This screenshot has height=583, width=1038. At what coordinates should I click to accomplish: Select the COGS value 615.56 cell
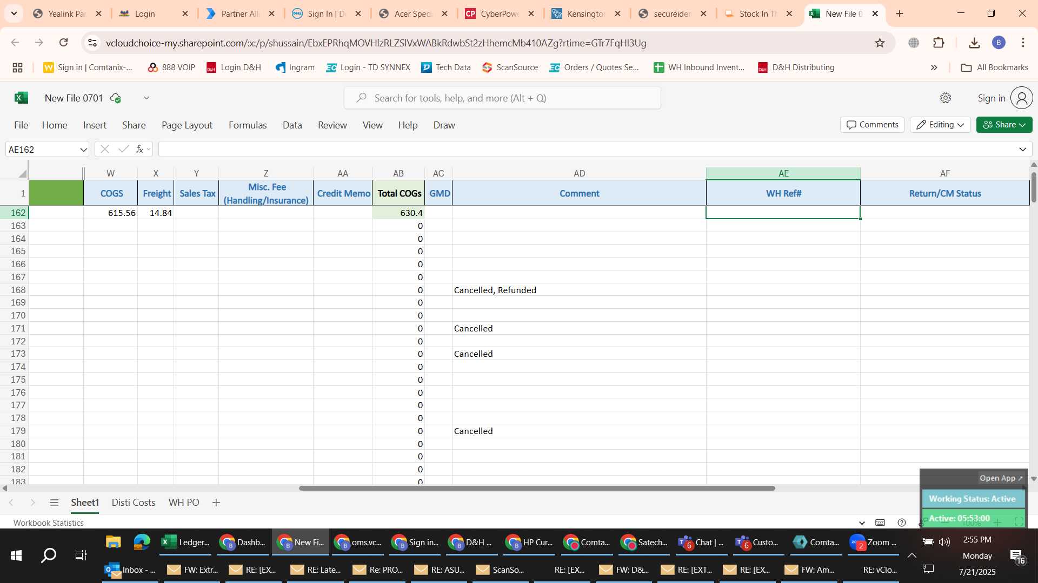point(110,213)
